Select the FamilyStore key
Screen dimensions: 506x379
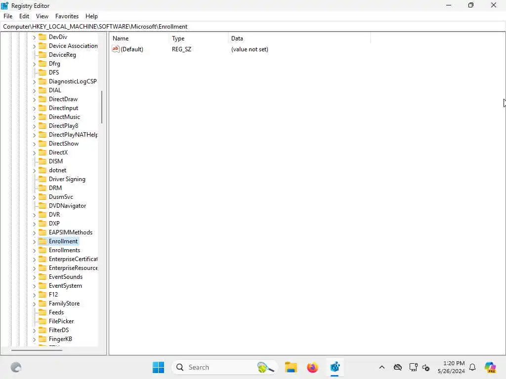[64, 303]
